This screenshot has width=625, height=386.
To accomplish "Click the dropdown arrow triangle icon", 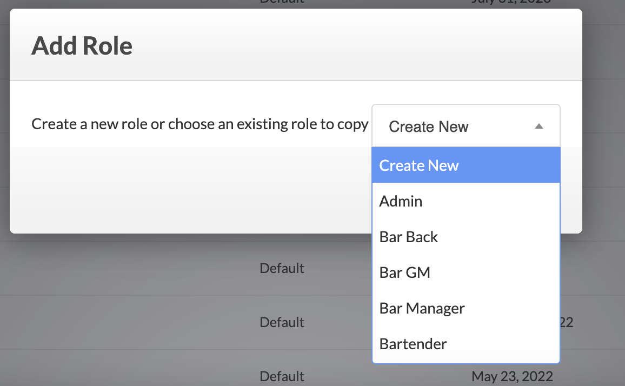I will tap(539, 127).
